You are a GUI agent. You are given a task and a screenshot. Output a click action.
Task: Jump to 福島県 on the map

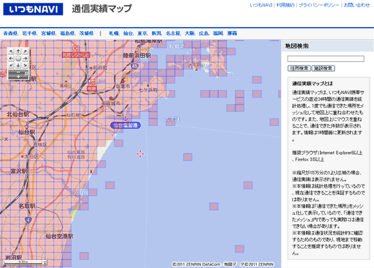[x=67, y=33]
